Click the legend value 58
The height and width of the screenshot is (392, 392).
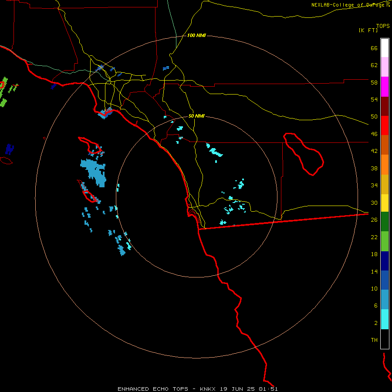(374, 82)
